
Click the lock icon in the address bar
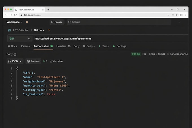(21, 15)
